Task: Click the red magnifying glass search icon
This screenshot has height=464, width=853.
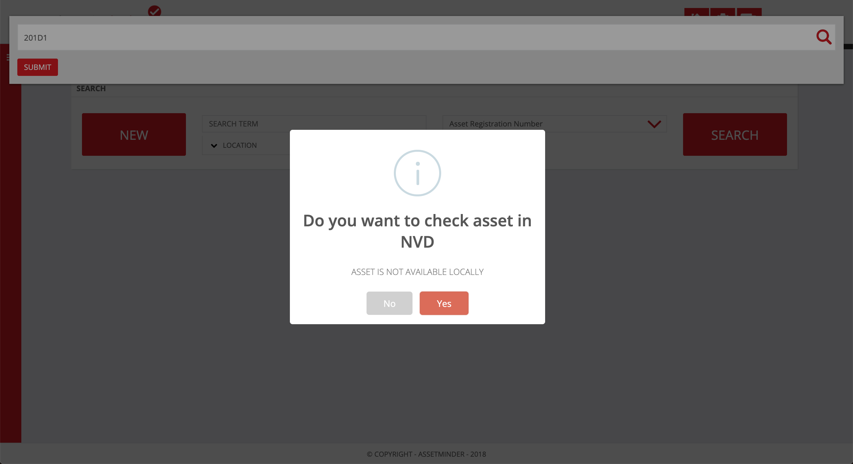Action: (x=824, y=37)
